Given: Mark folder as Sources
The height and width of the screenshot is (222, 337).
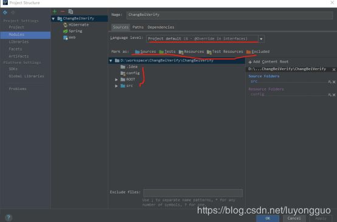Looking at the screenshot, I should click(x=145, y=52).
